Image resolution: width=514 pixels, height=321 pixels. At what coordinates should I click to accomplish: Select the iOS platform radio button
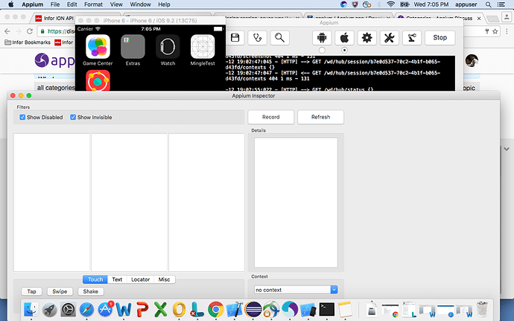(x=344, y=50)
